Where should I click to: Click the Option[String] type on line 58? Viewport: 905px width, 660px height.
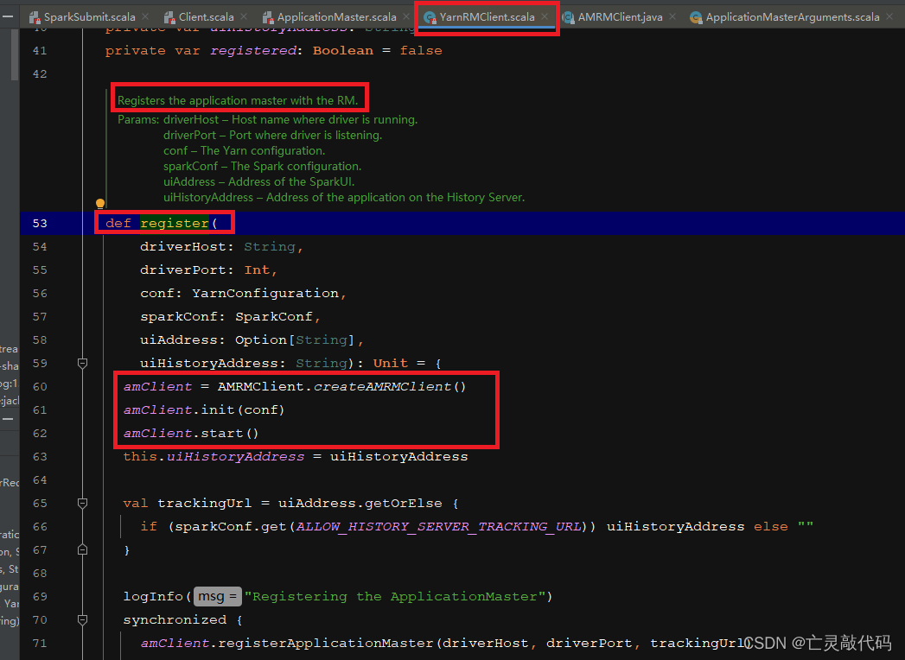pos(295,340)
